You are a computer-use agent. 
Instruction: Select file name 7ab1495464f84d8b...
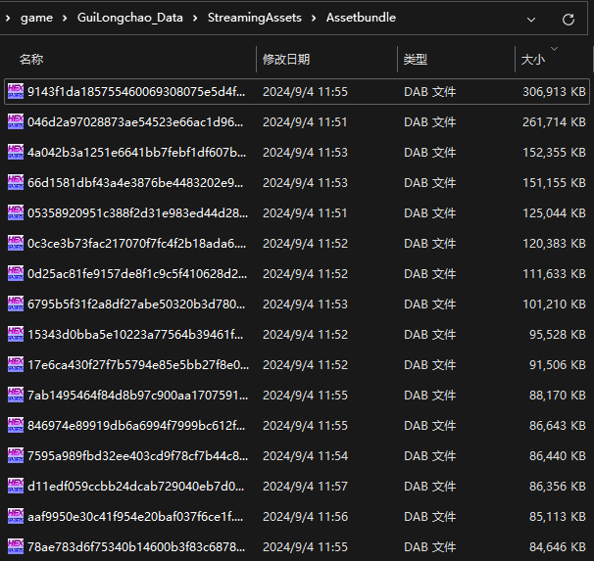[138, 395]
